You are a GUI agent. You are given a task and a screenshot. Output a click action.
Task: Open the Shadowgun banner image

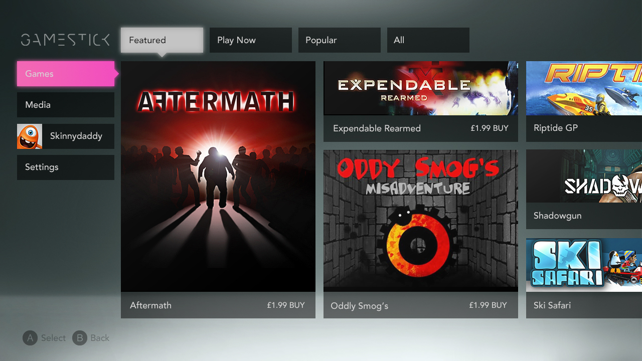[x=584, y=176]
